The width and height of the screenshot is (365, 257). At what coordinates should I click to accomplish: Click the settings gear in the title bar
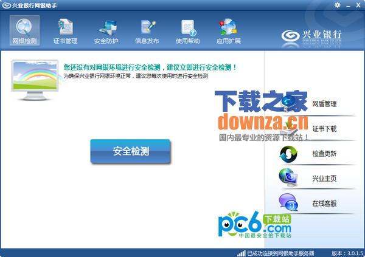[337, 5]
